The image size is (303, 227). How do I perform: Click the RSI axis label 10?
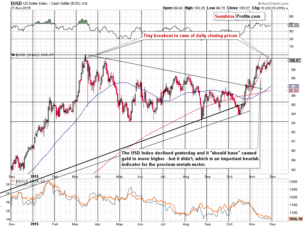291,47
